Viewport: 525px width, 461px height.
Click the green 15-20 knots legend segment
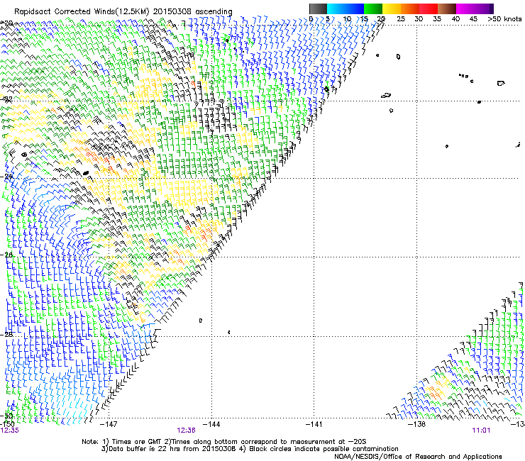(x=373, y=9)
